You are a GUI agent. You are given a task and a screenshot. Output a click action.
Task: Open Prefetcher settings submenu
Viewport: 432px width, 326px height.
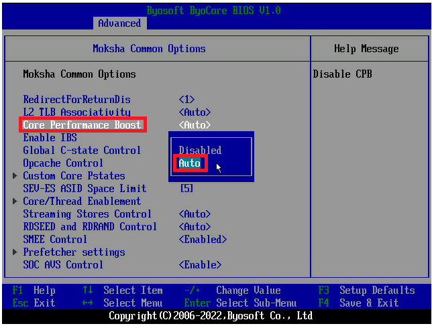click(x=74, y=252)
